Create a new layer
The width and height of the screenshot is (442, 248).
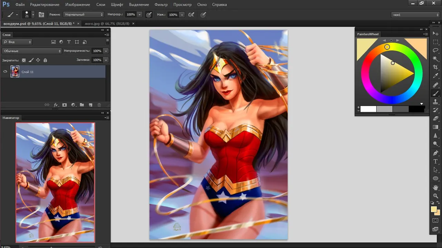coord(90,105)
